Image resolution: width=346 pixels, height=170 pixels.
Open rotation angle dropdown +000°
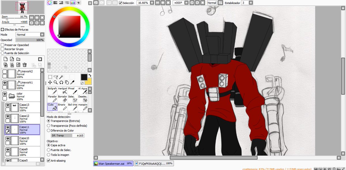[x=186, y=3]
